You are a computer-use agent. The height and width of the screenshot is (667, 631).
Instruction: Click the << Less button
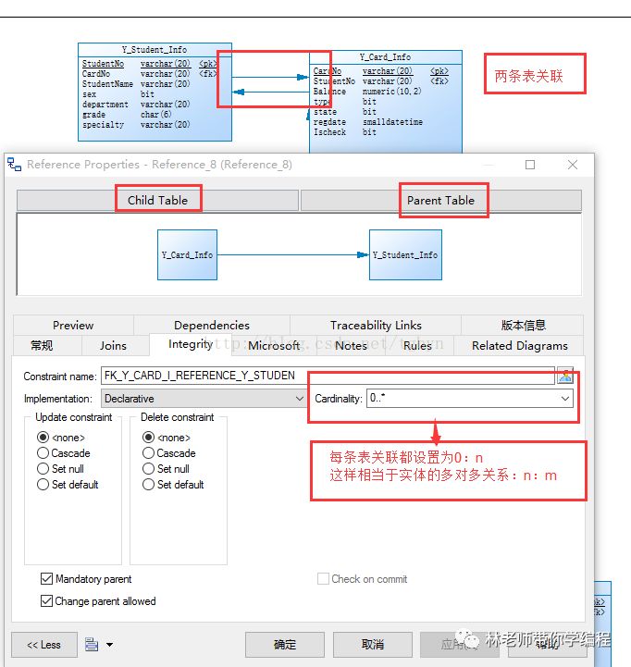44,645
